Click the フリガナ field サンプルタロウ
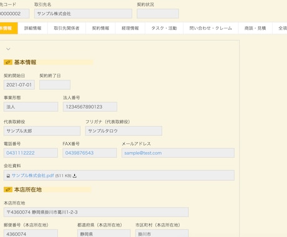 point(124,131)
